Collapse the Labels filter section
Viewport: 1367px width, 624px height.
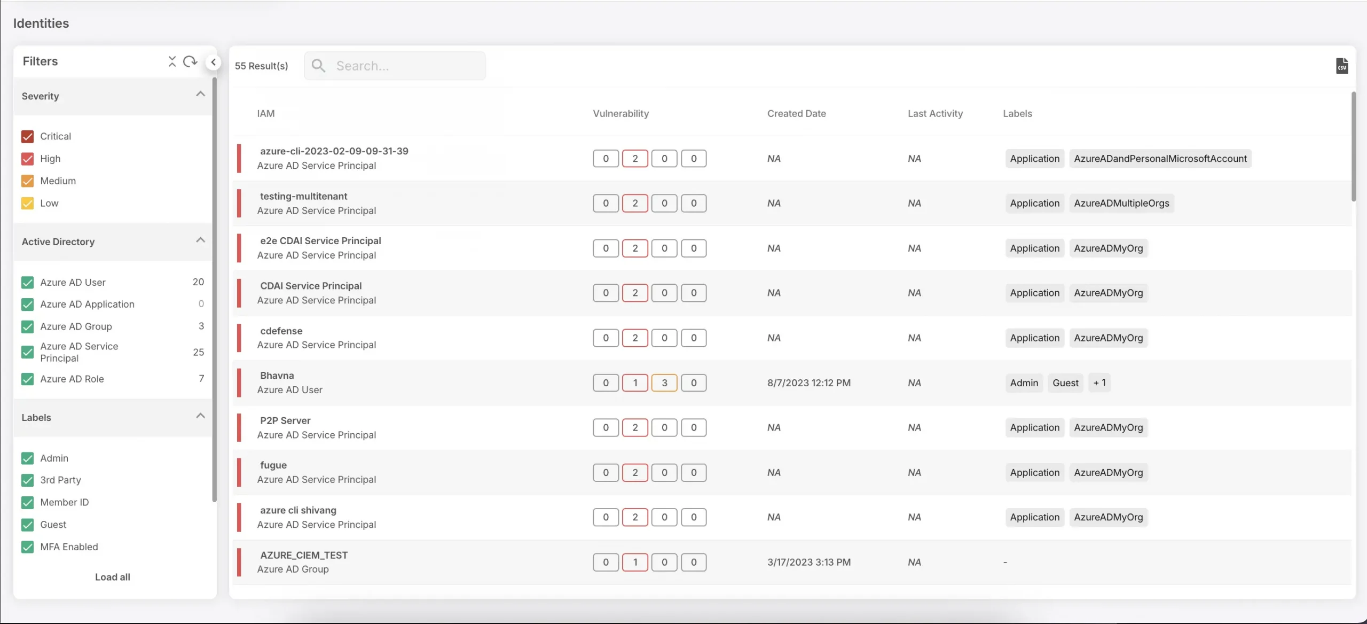pos(199,417)
